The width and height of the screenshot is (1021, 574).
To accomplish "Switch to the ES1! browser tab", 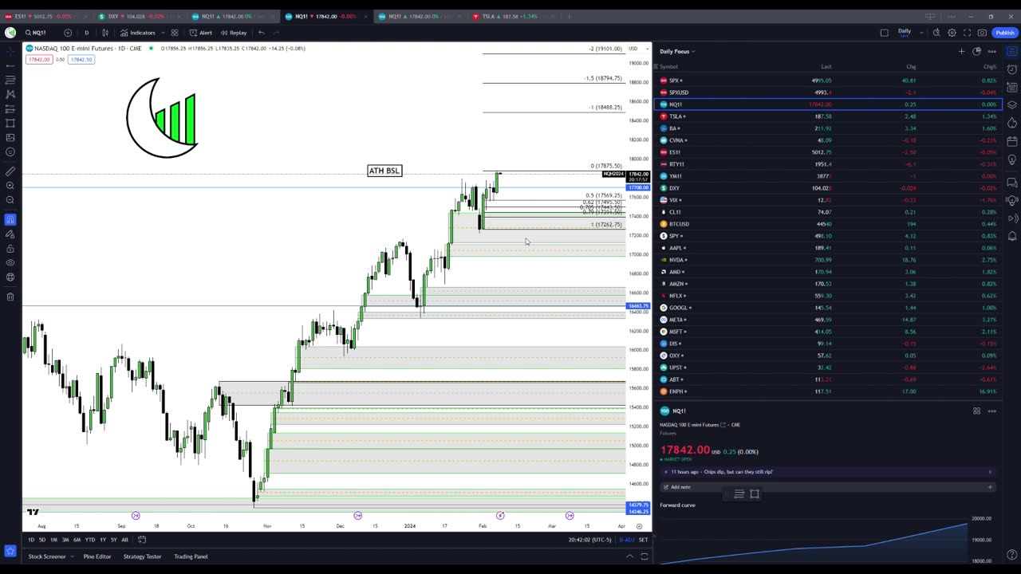I will (43, 16).
